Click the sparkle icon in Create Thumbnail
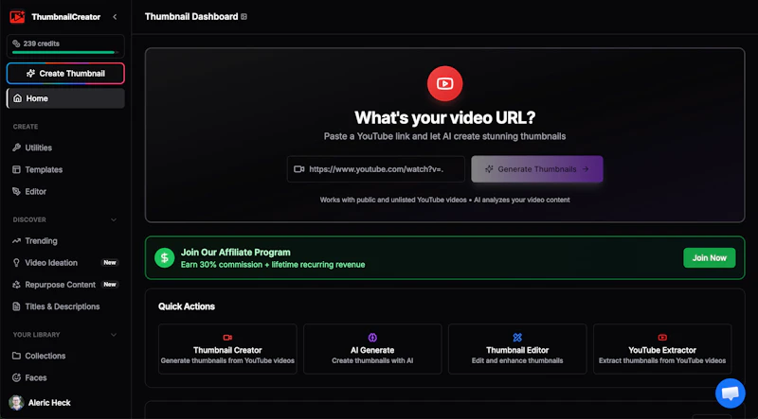 point(31,74)
